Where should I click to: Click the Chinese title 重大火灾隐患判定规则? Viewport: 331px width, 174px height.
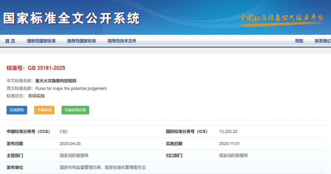56,81
